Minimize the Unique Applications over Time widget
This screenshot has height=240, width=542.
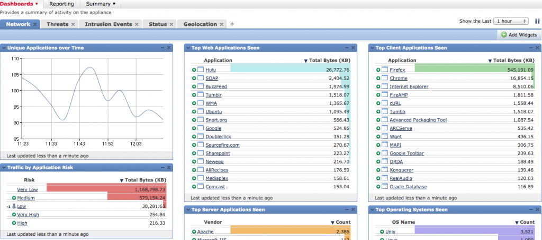click(x=162, y=47)
